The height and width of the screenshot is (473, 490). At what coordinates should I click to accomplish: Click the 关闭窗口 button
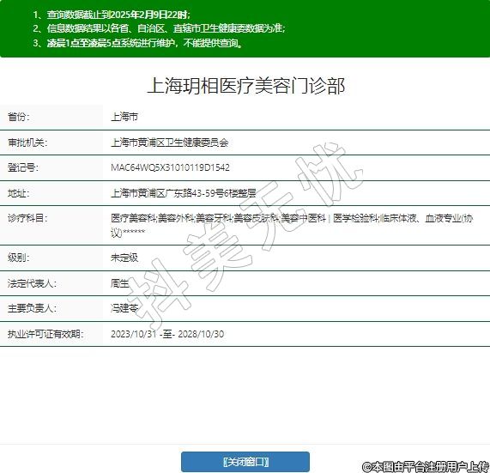pyautogui.click(x=245, y=462)
